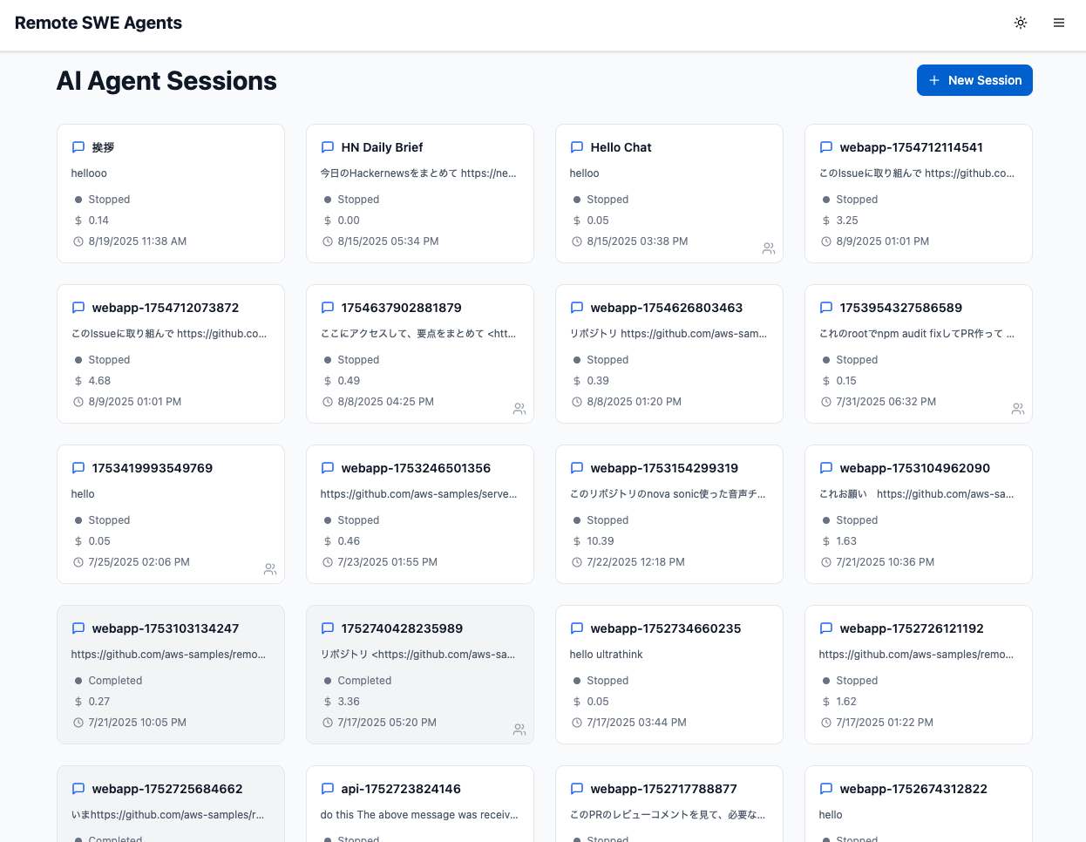The width and height of the screenshot is (1086, 842).
Task: Click date 7/31/2025 06:32 PM
Action: point(886,402)
